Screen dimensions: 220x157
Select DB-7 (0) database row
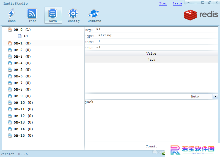coord(22,83)
